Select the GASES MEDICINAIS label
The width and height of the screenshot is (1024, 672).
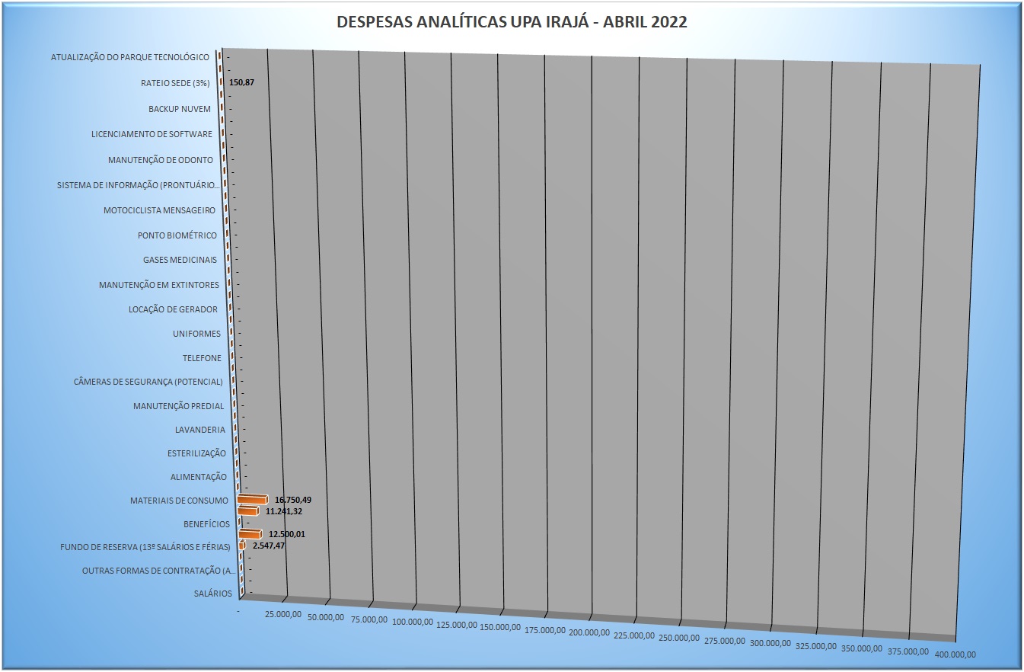(x=180, y=260)
